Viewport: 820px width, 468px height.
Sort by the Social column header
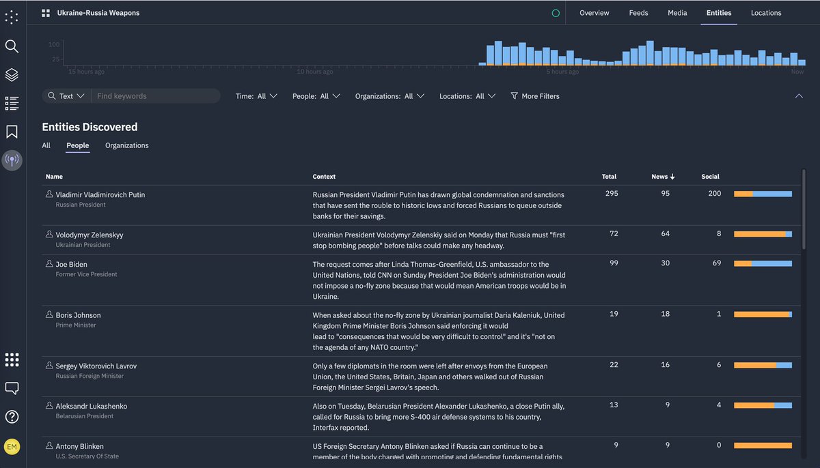point(711,177)
